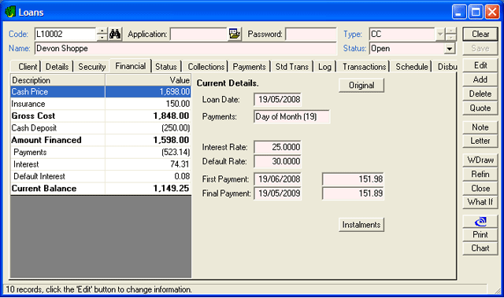The height and width of the screenshot is (298, 504).
Task: Click the Quote button
Action: [480, 108]
